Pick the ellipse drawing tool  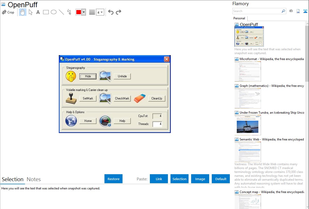pyautogui.click(x=54, y=12)
